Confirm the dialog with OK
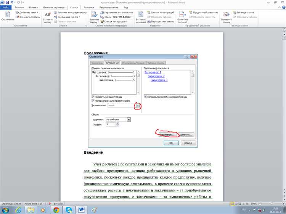286x214 pixels. 171,143
